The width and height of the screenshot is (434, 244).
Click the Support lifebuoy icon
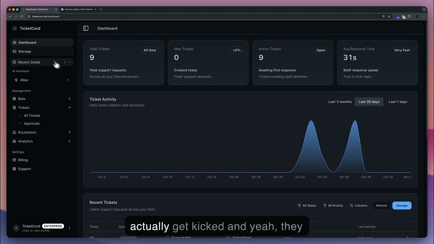click(14, 169)
